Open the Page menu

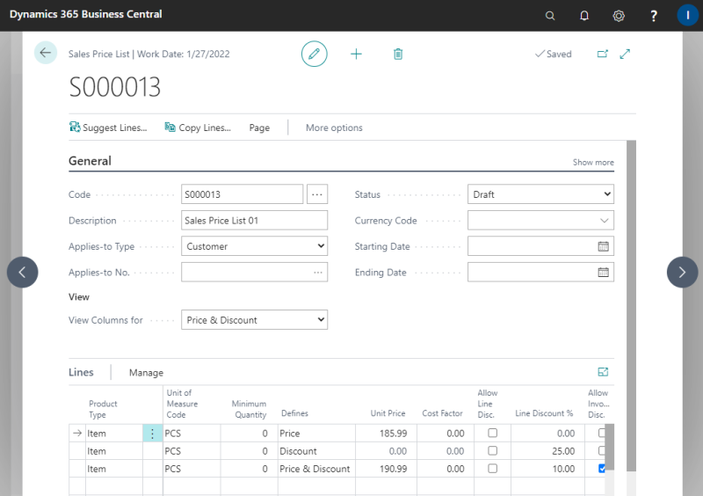coord(259,128)
